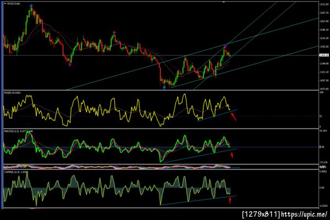The width and height of the screenshot is (330, 220).
Task: Click the MACD indicator label
Action: tap(19, 131)
